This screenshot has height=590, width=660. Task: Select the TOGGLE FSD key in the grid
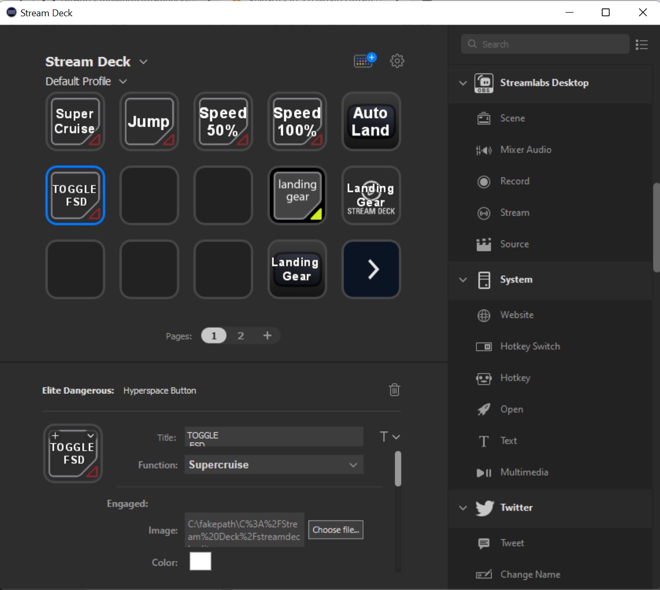[75, 195]
